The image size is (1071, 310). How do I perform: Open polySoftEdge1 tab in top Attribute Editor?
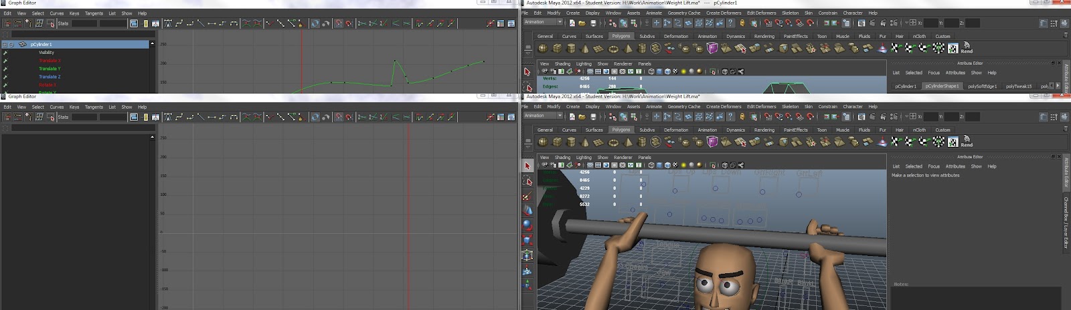click(982, 86)
